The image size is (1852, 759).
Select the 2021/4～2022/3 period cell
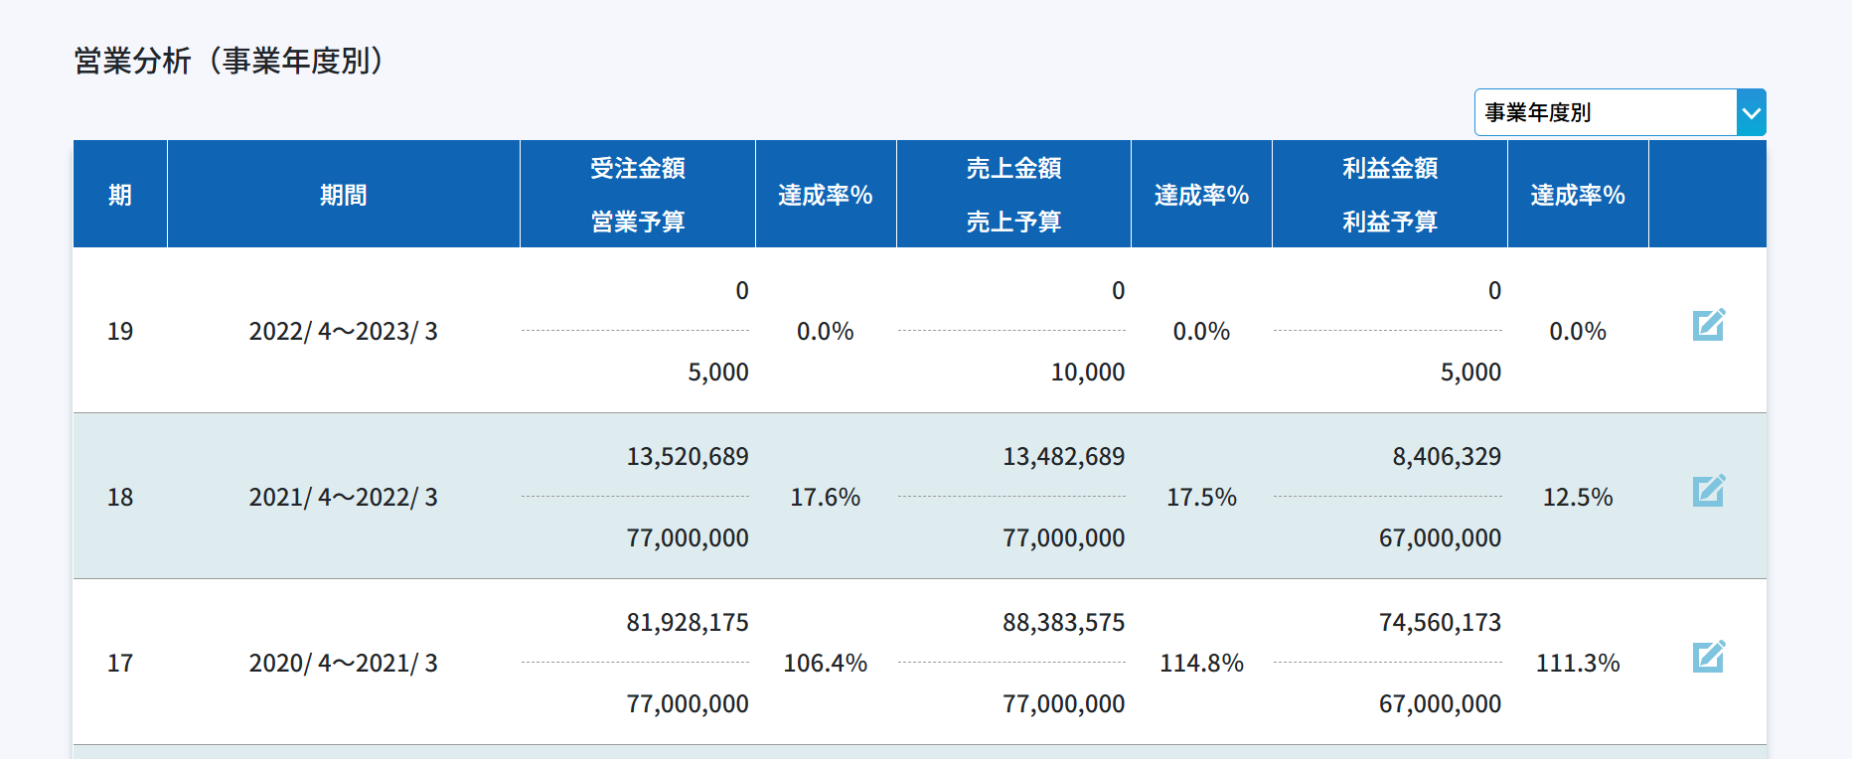point(343,497)
